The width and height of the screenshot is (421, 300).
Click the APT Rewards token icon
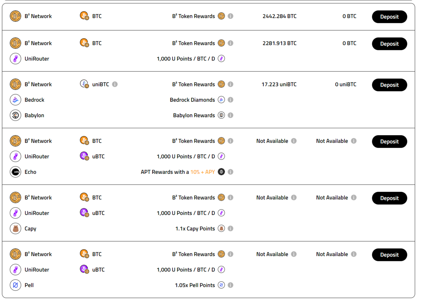[221, 172]
